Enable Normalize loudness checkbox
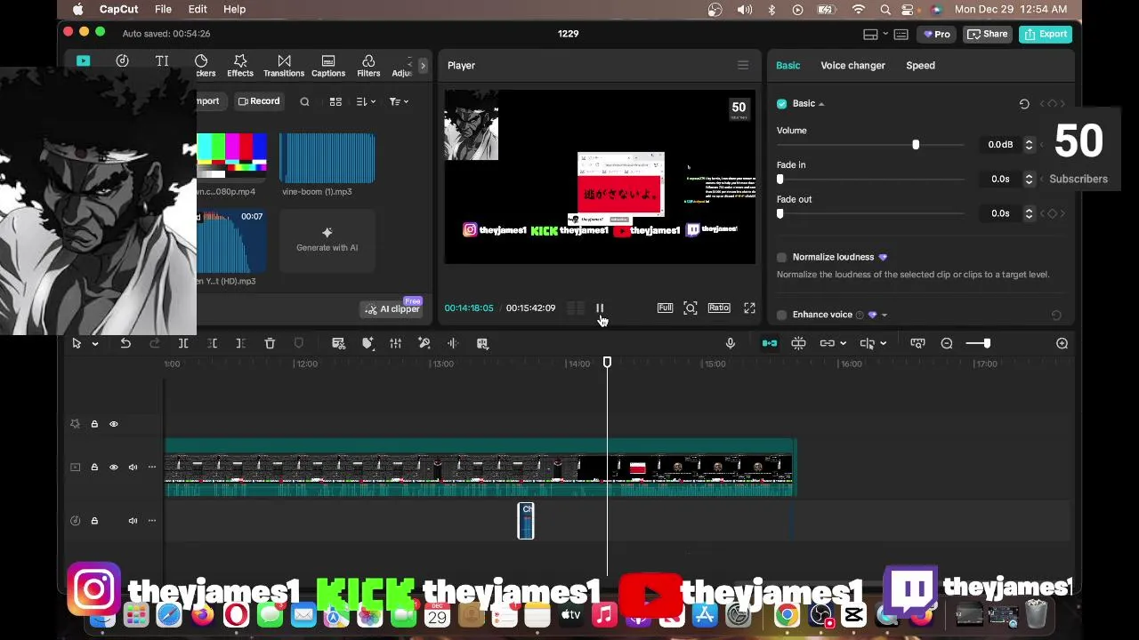1139x640 pixels. point(782,257)
